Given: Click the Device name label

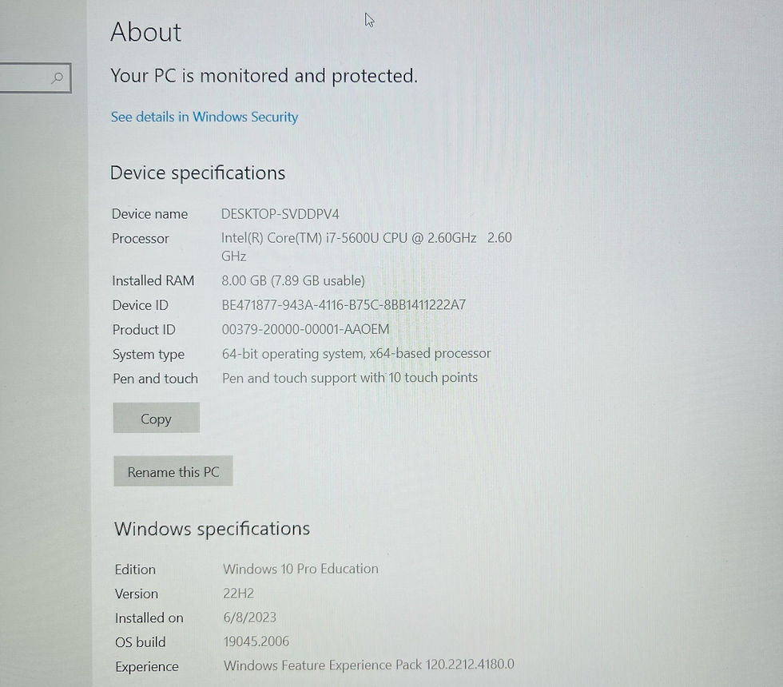Looking at the screenshot, I should (150, 214).
